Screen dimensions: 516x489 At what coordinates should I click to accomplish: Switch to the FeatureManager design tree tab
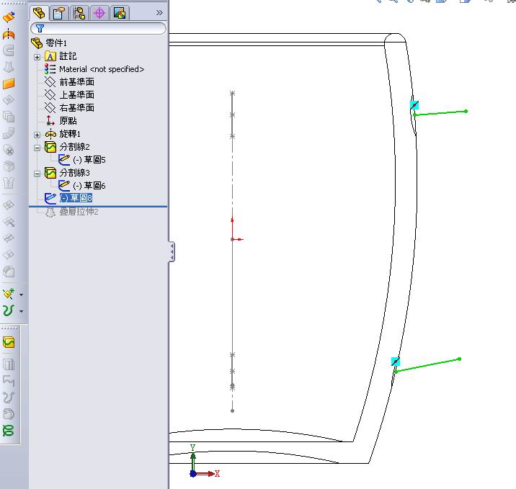click(40, 13)
